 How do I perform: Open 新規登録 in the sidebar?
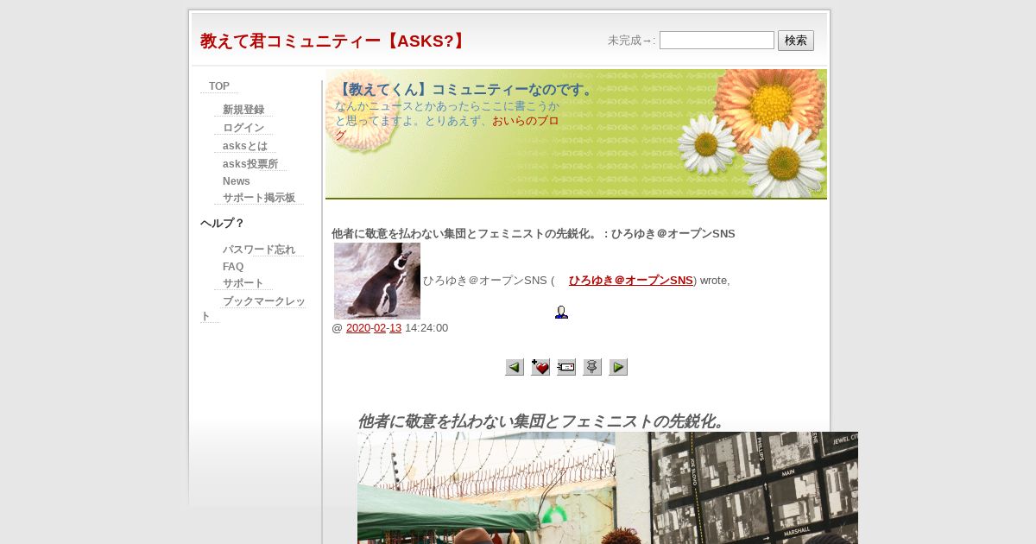point(243,110)
